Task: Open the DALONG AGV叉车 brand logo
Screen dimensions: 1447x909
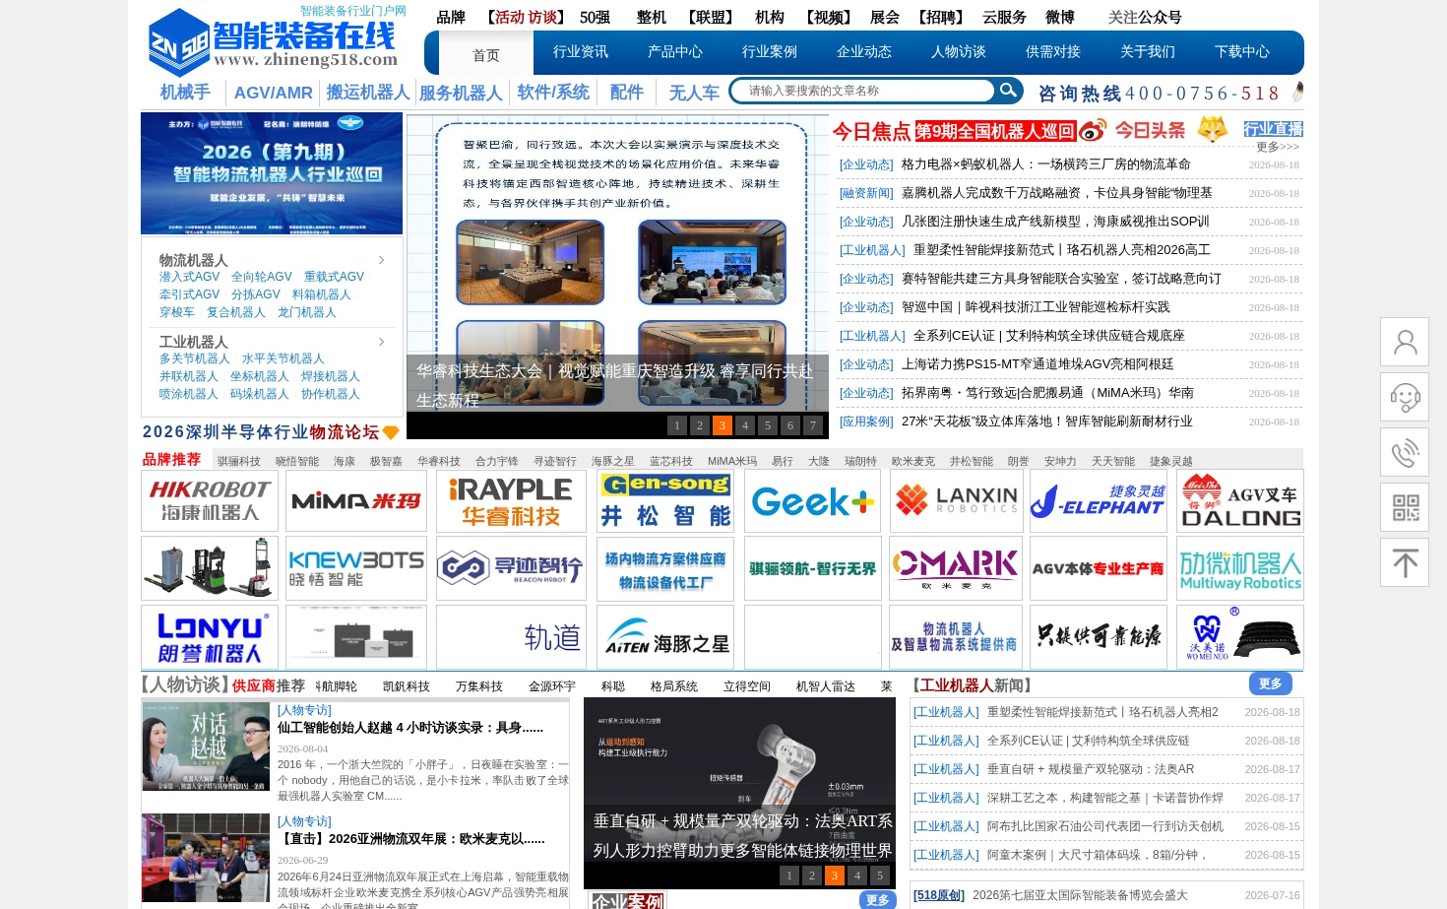Action: (x=1240, y=500)
